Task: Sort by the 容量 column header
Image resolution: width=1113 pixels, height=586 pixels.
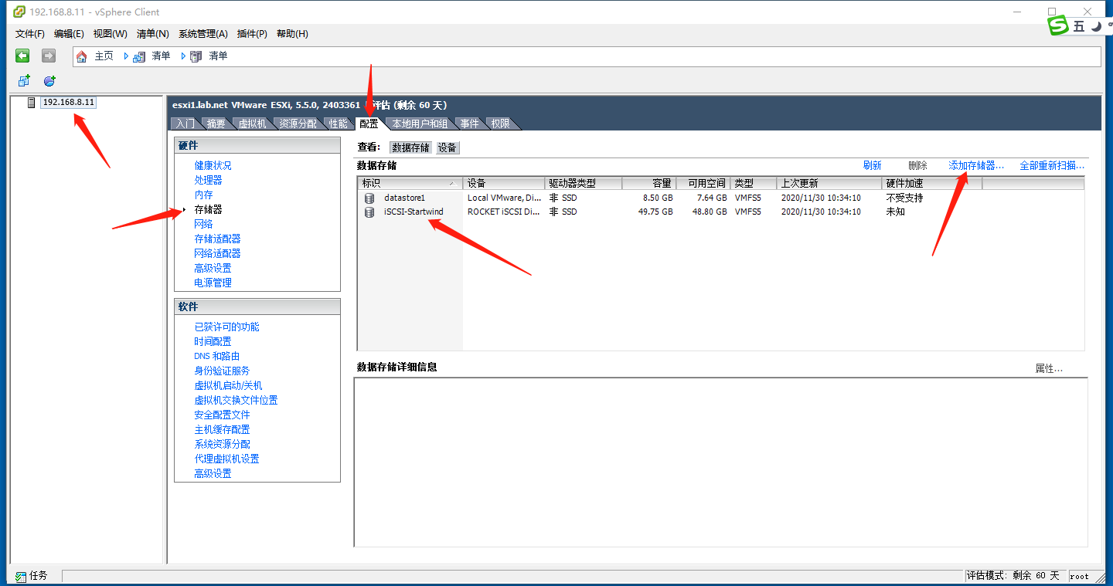Action: (x=648, y=183)
